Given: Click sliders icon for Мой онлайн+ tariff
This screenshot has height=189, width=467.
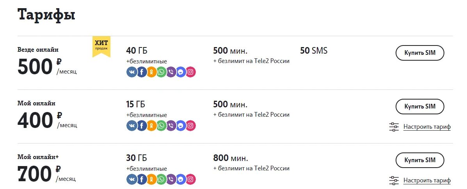Looking at the screenshot, I should click(x=394, y=180).
